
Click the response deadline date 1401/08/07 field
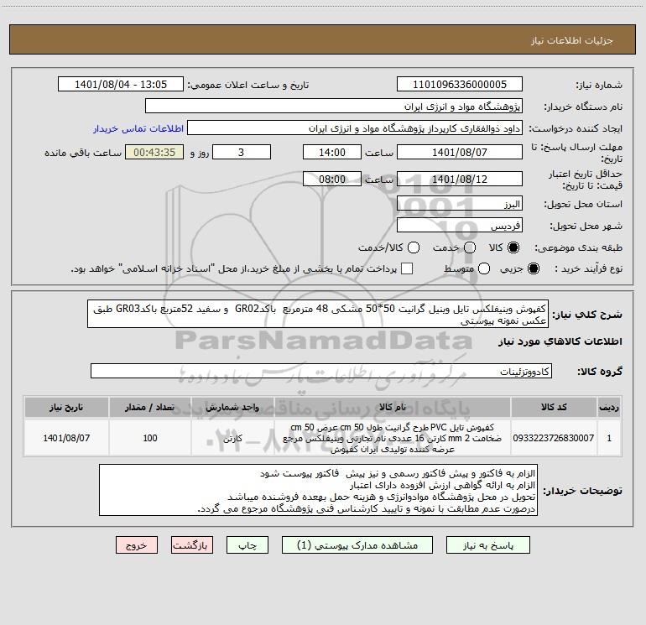(x=460, y=152)
